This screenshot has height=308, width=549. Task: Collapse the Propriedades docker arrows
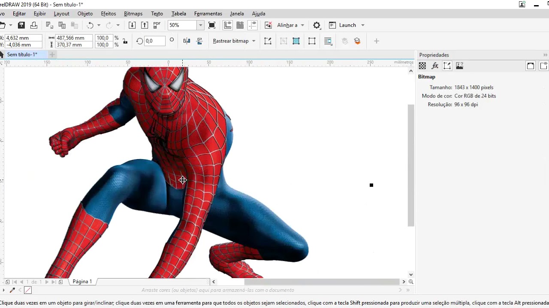click(545, 55)
